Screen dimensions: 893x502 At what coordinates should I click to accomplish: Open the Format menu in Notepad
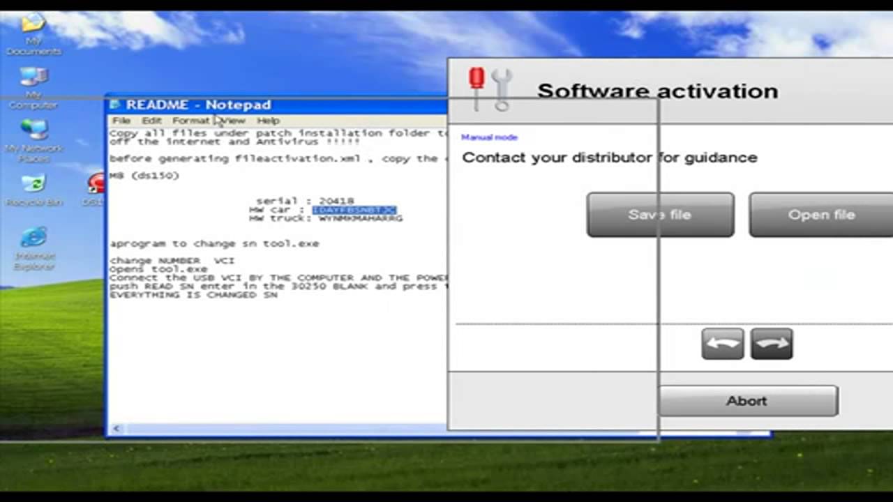191,121
